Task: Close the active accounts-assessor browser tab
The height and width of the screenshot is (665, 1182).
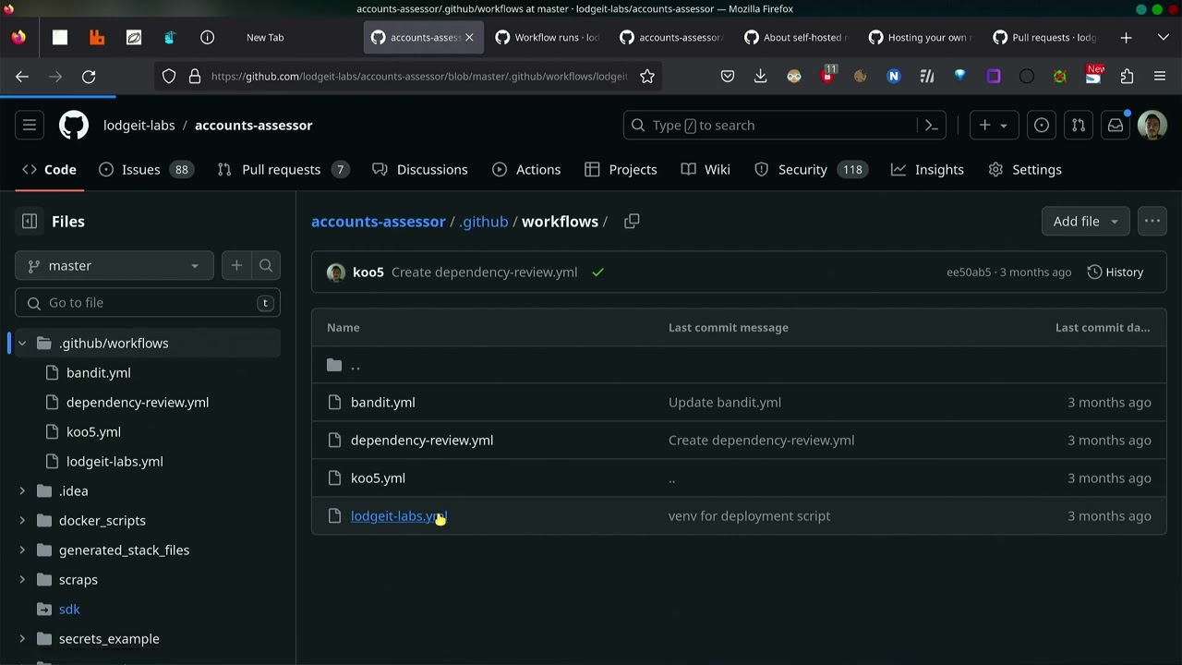Action: coord(469,38)
